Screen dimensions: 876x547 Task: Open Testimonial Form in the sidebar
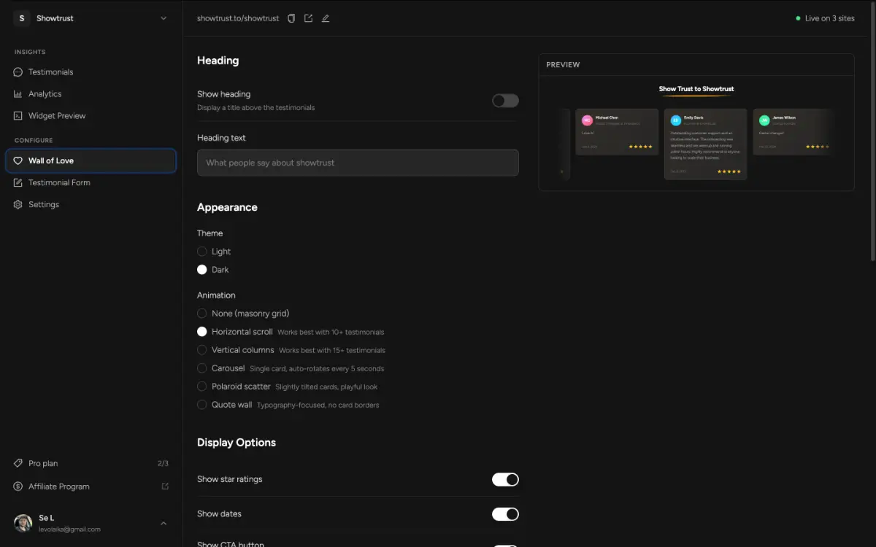pyautogui.click(x=91, y=183)
